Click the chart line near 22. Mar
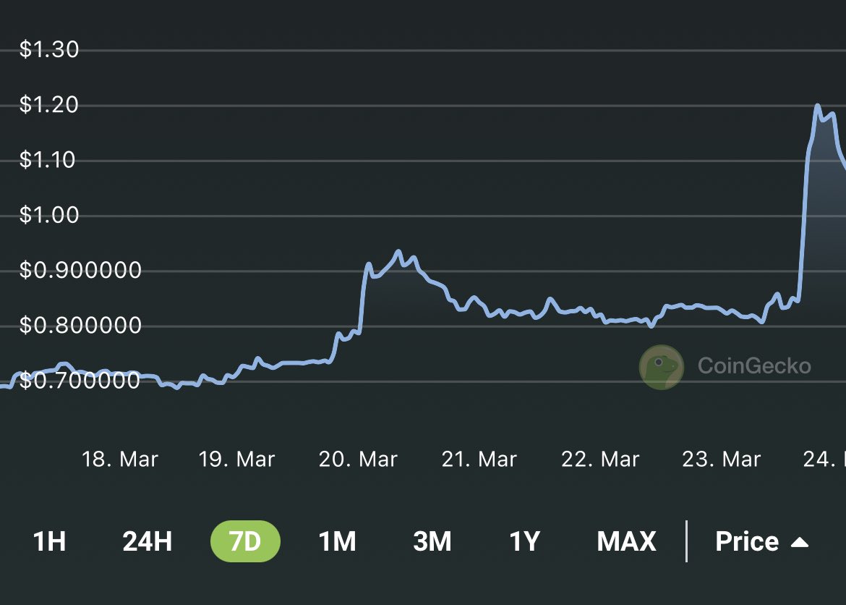This screenshot has height=605, width=846. click(x=602, y=316)
